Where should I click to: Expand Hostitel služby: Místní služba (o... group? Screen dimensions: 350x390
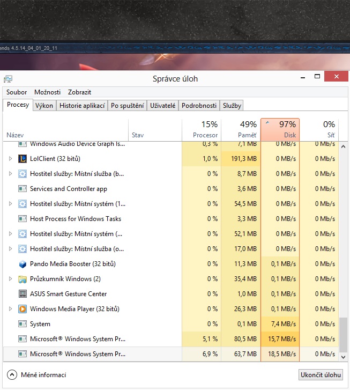[x=10, y=249]
